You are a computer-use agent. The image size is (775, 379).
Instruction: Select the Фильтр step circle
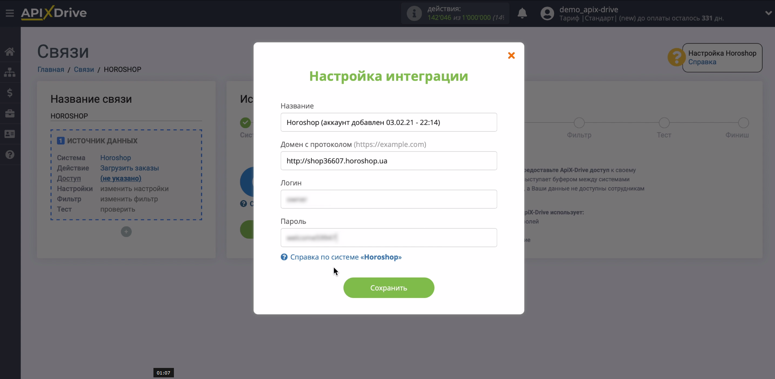(579, 123)
